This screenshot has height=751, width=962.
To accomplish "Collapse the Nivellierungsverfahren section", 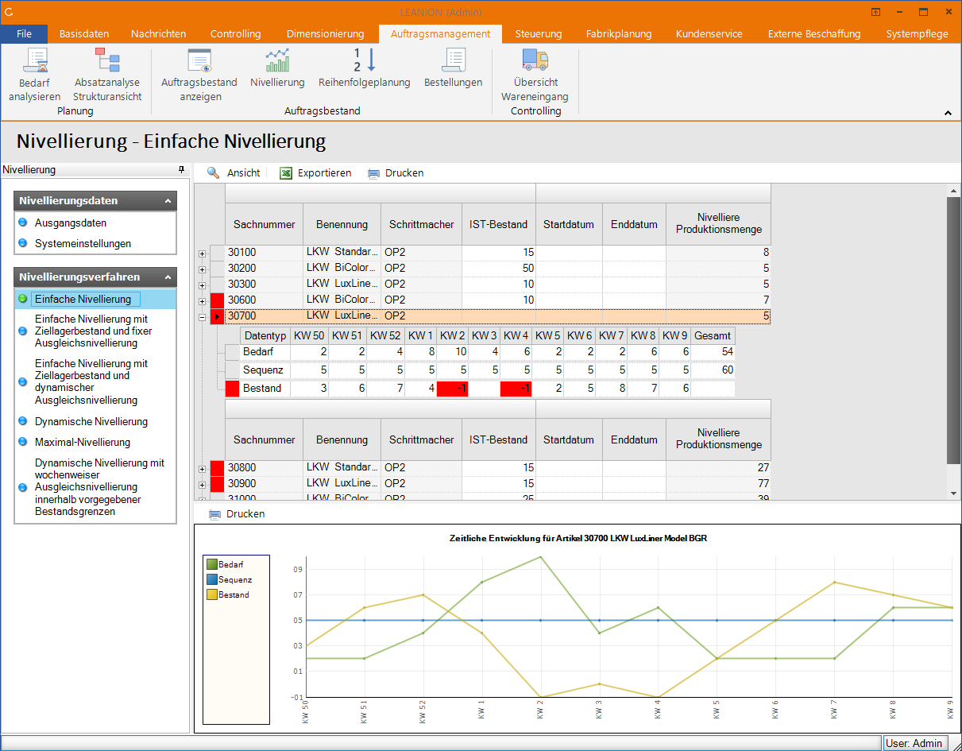I will (168, 277).
